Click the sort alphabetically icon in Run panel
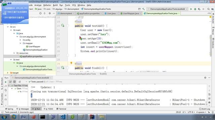Screen dimensions: 215x120 click(x=20, y=82)
